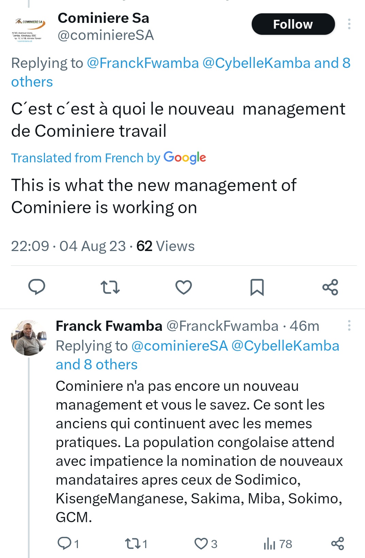Viewport: 365px width, 558px height.
Task: Open more options on Franck Fwamba reply
Action: [x=349, y=325]
